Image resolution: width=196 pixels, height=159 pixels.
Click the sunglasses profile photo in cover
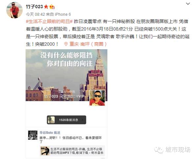(97, 98)
